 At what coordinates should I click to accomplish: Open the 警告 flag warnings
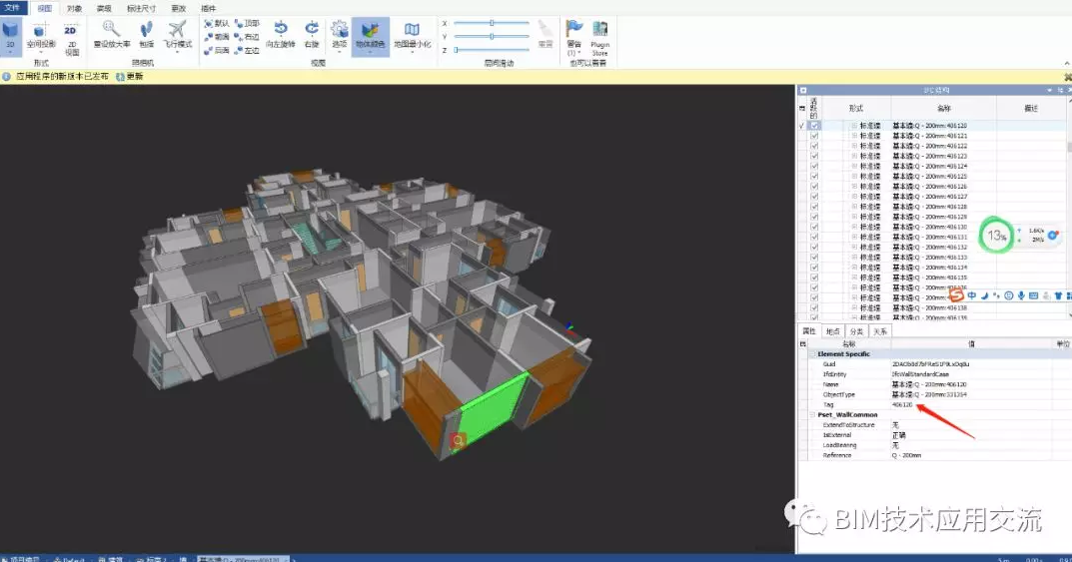coord(574,37)
